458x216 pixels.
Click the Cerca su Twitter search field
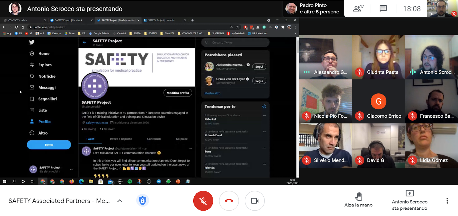click(235, 43)
